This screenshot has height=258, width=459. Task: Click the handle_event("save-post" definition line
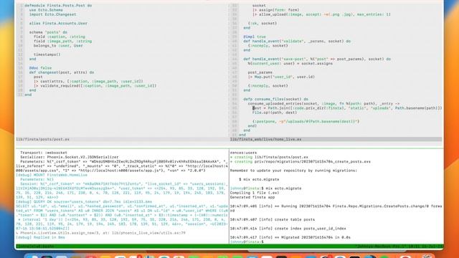pos(317,59)
